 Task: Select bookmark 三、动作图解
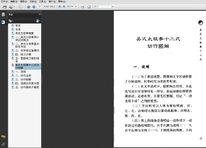[23, 79]
